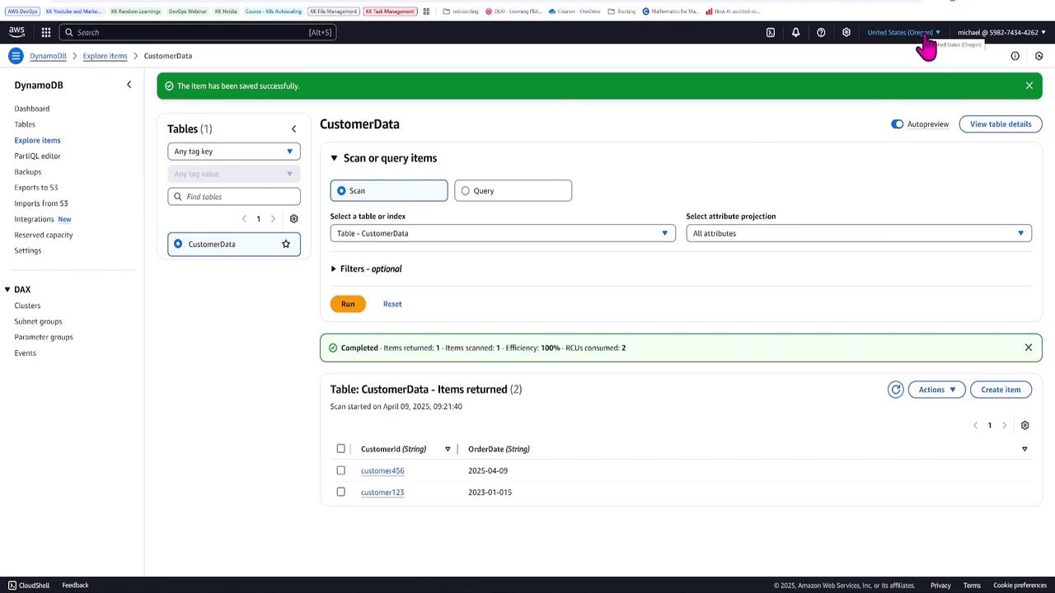Open Integrations in the sidebar
The width and height of the screenshot is (1055, 593).
[34, 219]
